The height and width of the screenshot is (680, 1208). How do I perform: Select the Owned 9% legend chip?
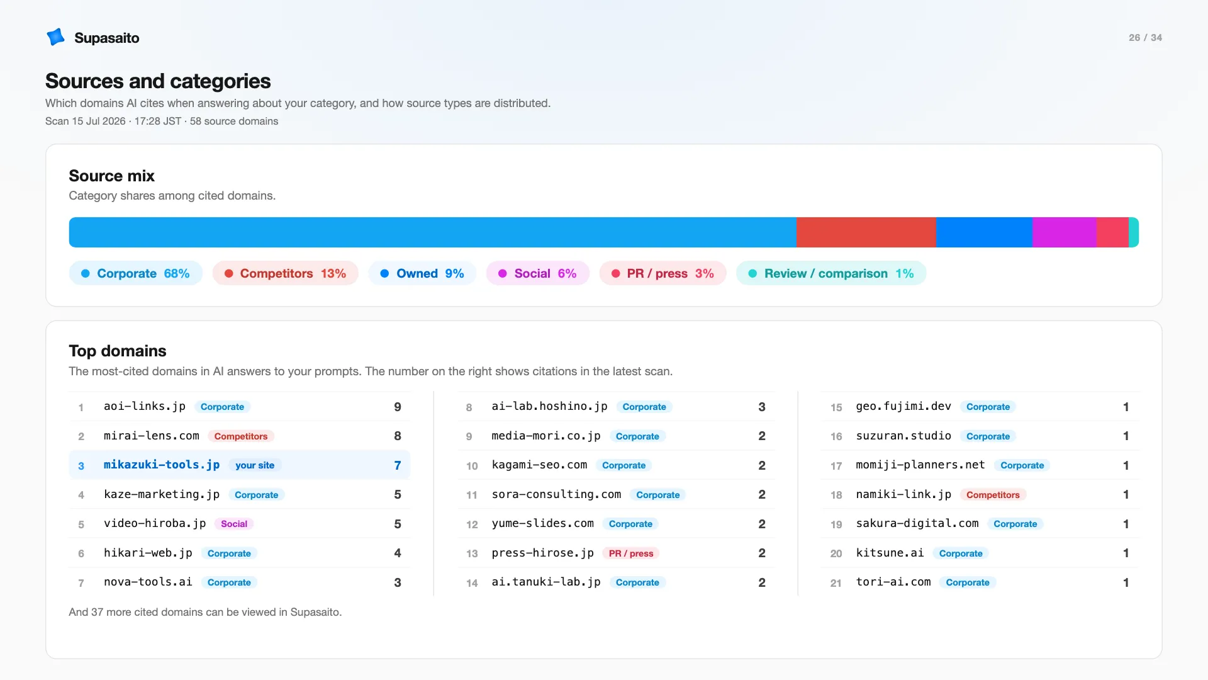[422, 273]
